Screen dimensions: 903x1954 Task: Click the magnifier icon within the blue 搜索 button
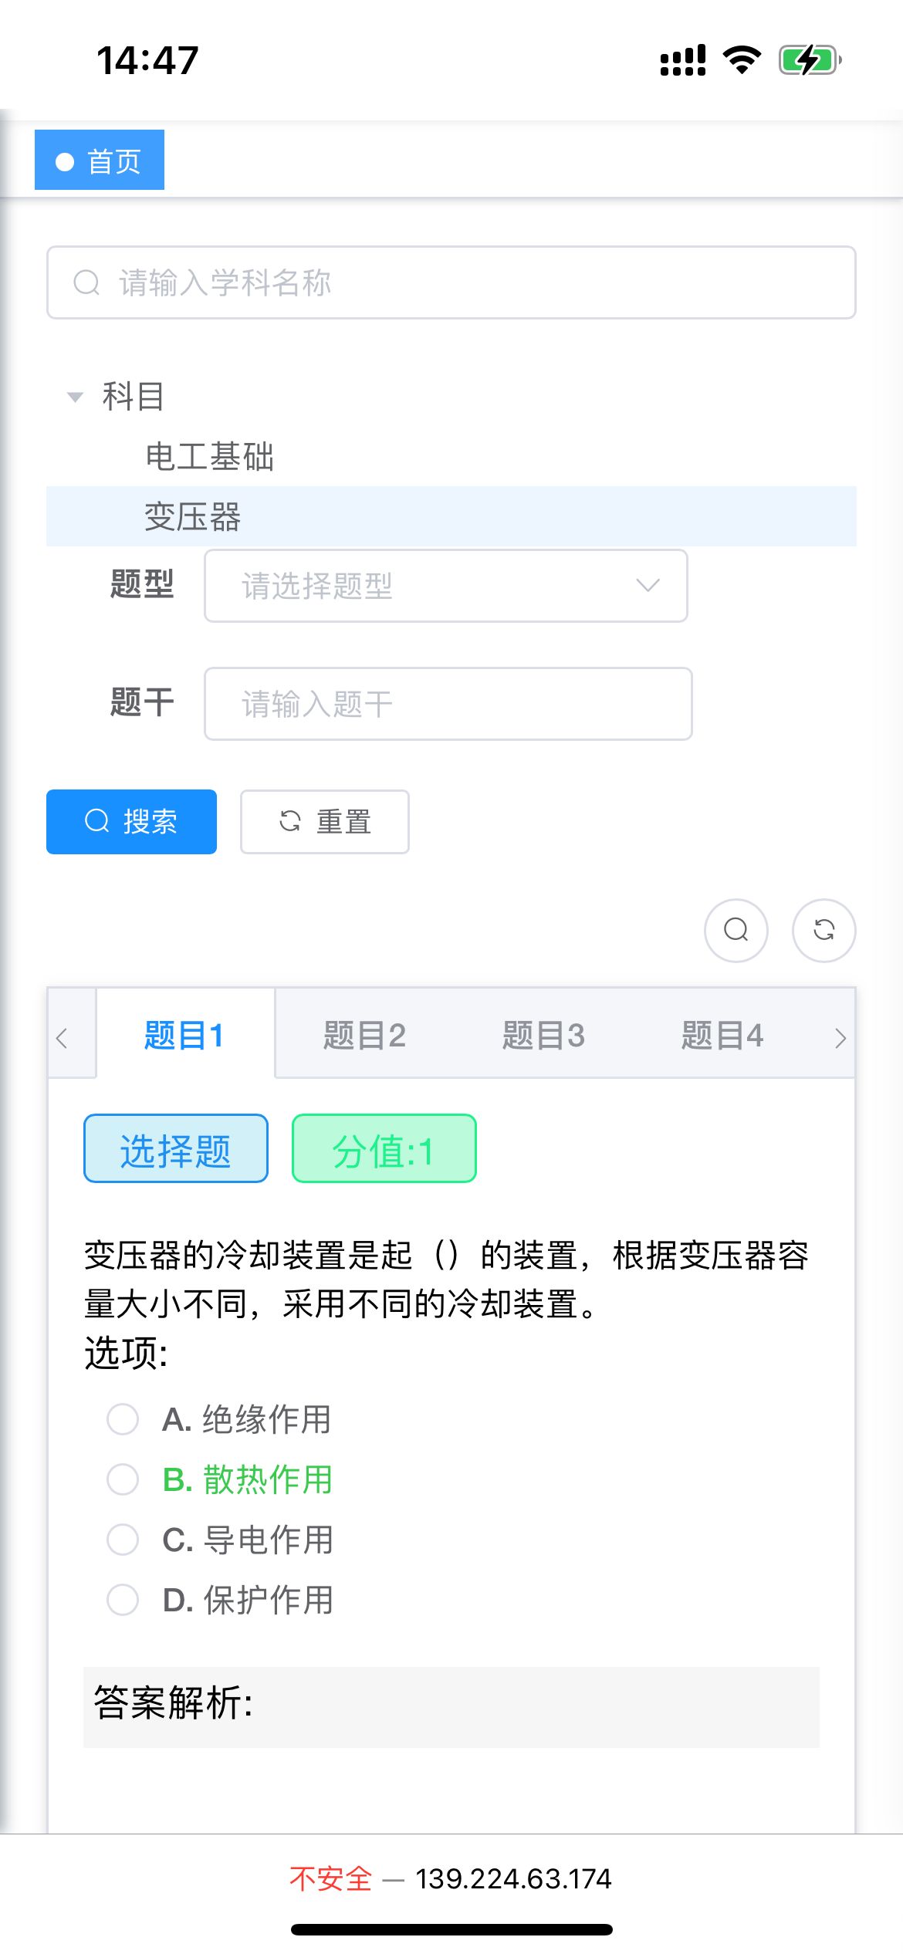95,822
